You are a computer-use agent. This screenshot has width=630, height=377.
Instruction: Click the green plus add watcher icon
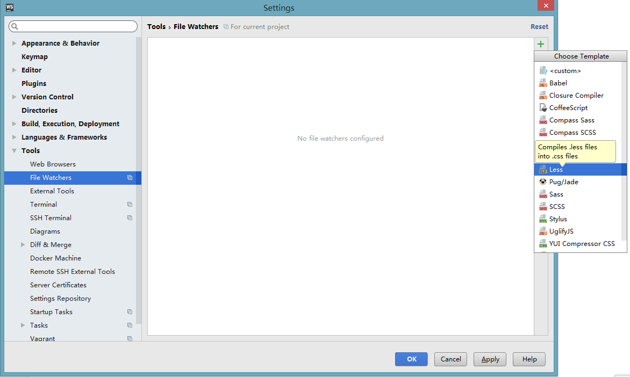[x=540, y=44]
